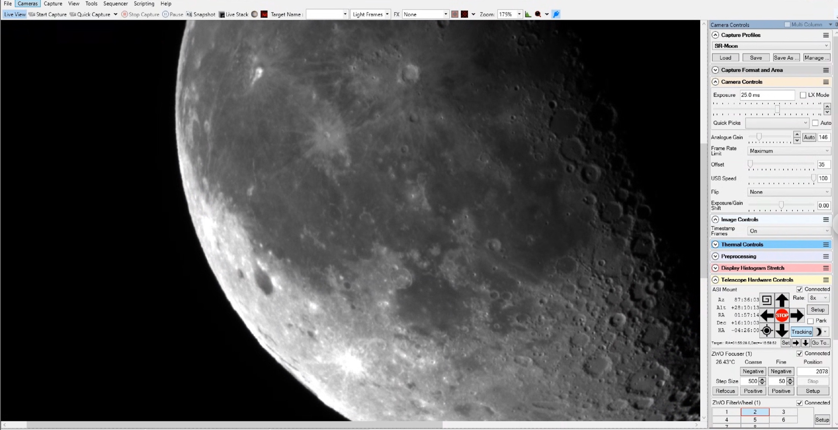The width and height of the screenshot is (838, 430).
Task: Open the Flip dropdown
Action: click(x=788, y=192)
